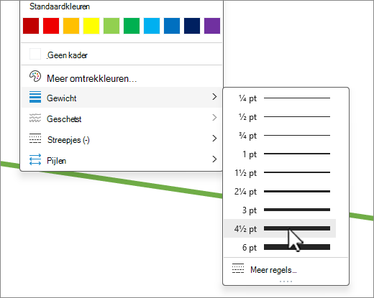Expand the Streepjes submenu arrow
Image resolution: width=374 pixels, height=298 pixels.
point(214,138)
